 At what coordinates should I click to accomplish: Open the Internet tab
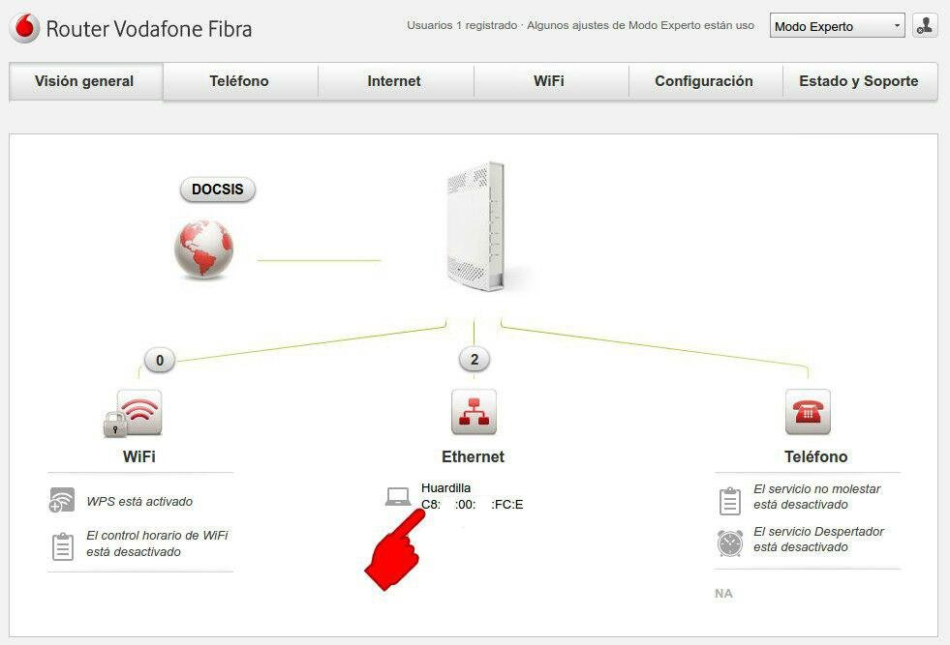pos(394,81)
